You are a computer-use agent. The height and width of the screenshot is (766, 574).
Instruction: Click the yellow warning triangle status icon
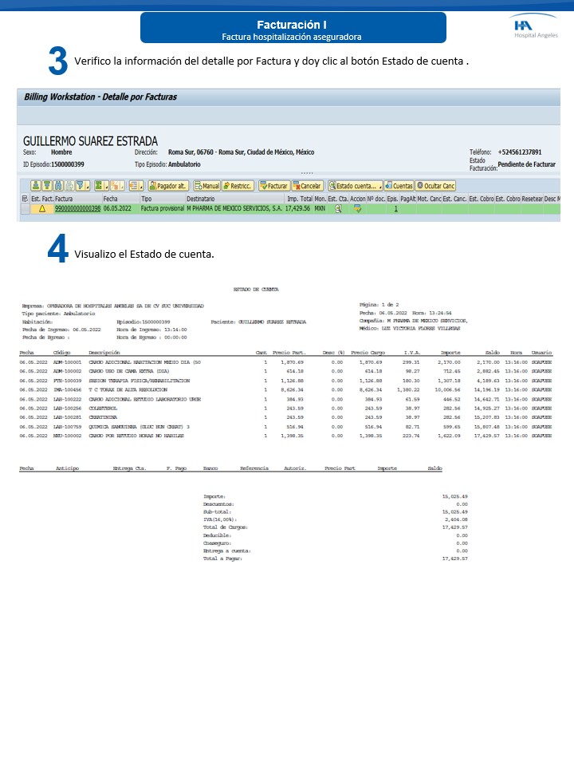click(x=41, y=209)
